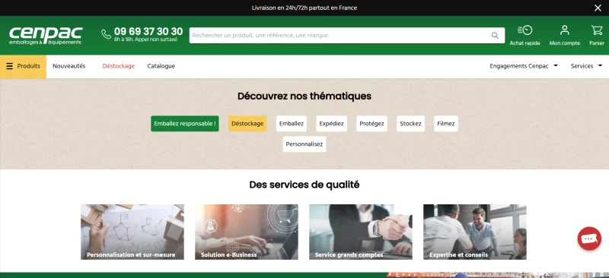The width and height of the screenshot is (609, 278).
Task: Click the Des services de qualité heading
Action: point(304,185)
